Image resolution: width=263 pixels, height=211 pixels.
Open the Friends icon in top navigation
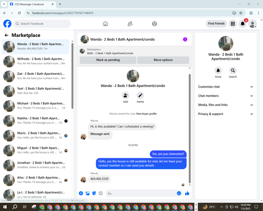(130, 24)
